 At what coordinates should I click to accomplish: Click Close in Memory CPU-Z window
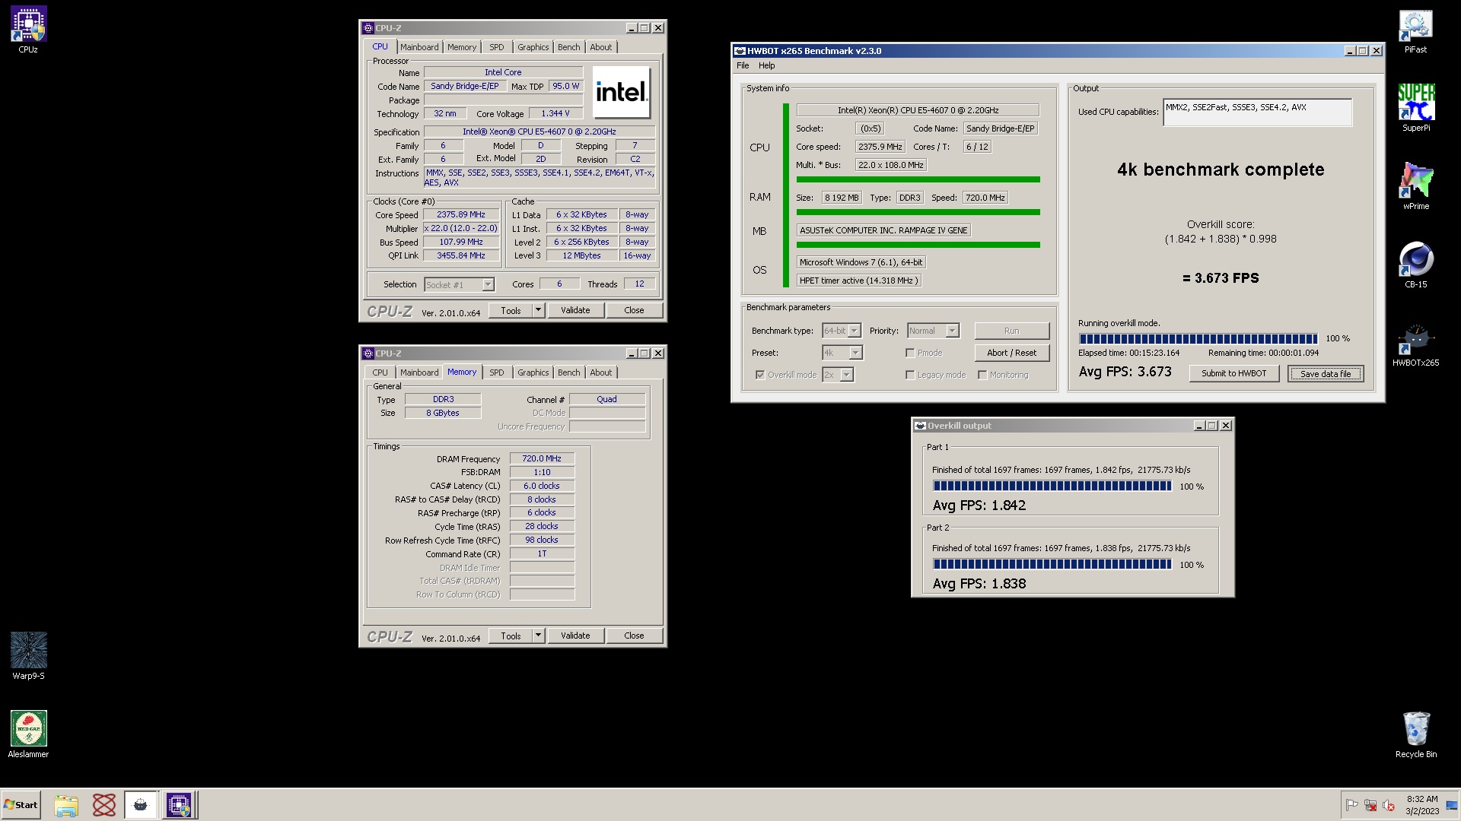coord(634,636)
